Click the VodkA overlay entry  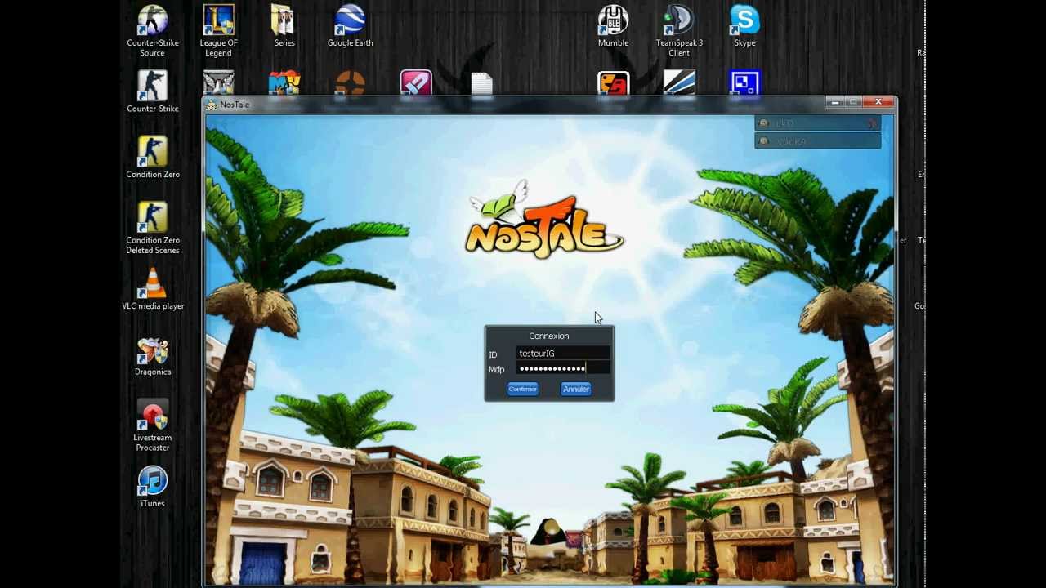pos(818,141)
